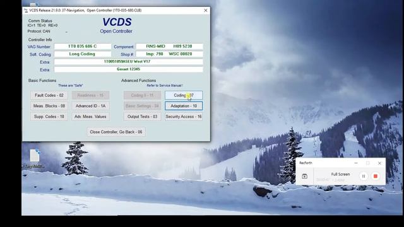Click the Advanced Functions label
The width and height of the screenshot is (404, 227).
click(x=139, y=81)
